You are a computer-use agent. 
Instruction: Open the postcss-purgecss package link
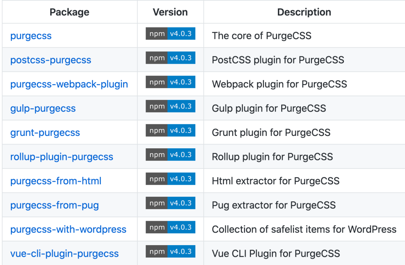[x=51, y=60]
